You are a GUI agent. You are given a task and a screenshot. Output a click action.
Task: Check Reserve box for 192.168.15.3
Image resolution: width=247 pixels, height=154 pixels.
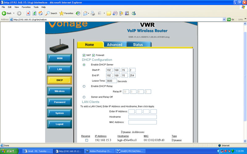[x=87, y=140]
